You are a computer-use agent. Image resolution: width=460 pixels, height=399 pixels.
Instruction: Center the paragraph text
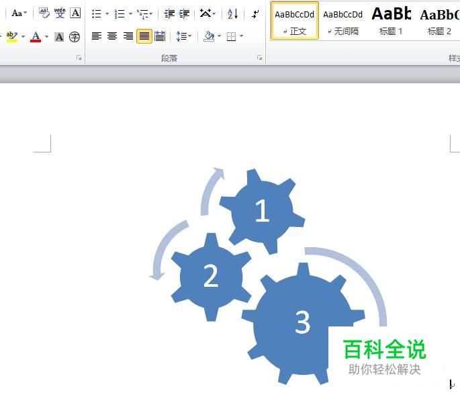[112, 36]
